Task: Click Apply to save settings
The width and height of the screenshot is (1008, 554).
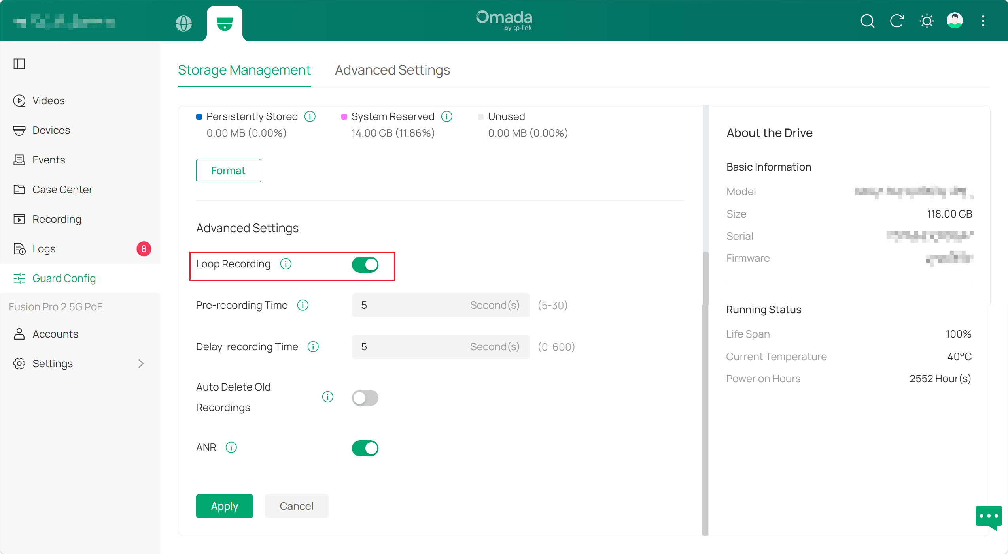Action: coord(224,506)
